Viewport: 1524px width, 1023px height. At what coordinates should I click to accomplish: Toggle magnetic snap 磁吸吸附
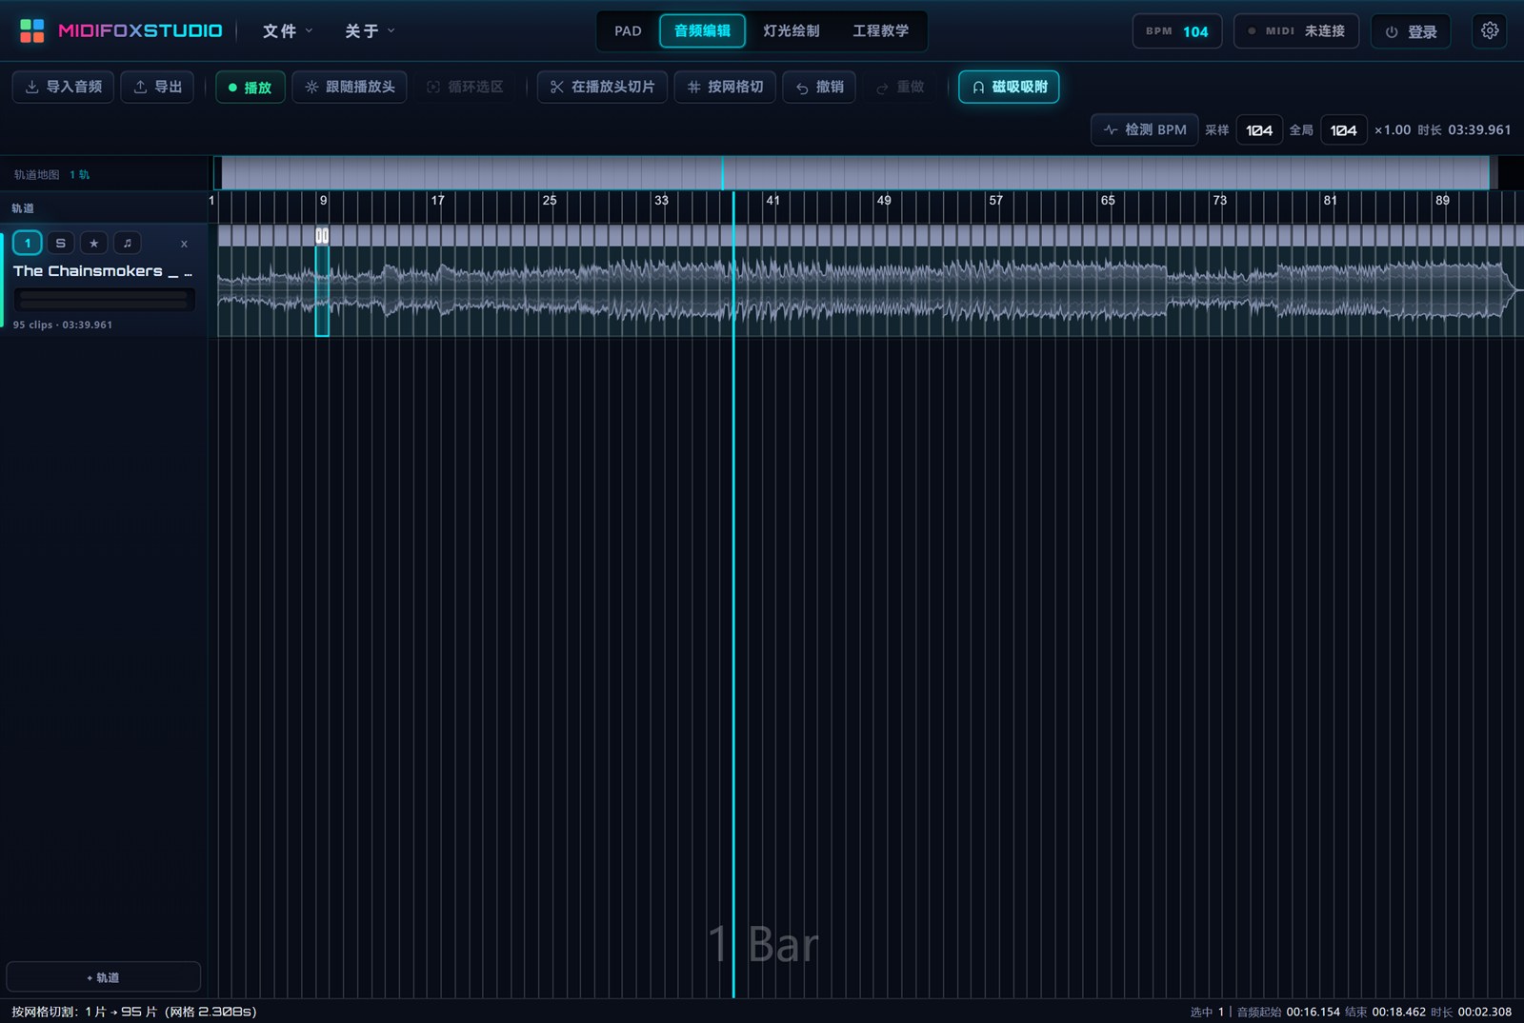point(1009,87)
